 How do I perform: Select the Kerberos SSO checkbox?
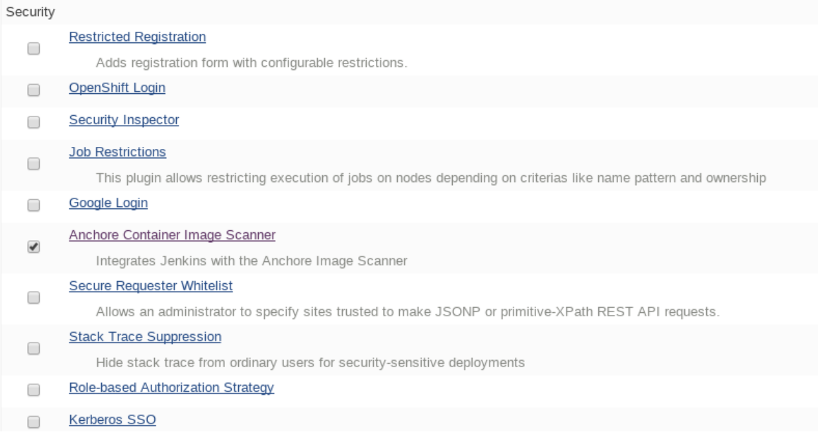(33, 421)
